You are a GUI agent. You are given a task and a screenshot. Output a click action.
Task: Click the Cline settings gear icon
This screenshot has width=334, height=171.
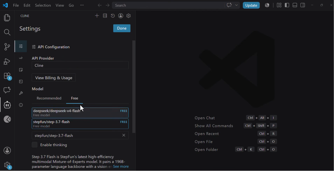point(128,16)
